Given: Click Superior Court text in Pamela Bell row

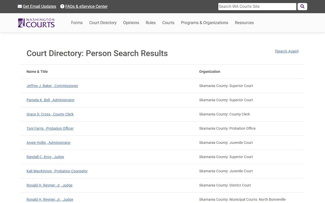Looking at the screenshot, I should pos(241,100).
